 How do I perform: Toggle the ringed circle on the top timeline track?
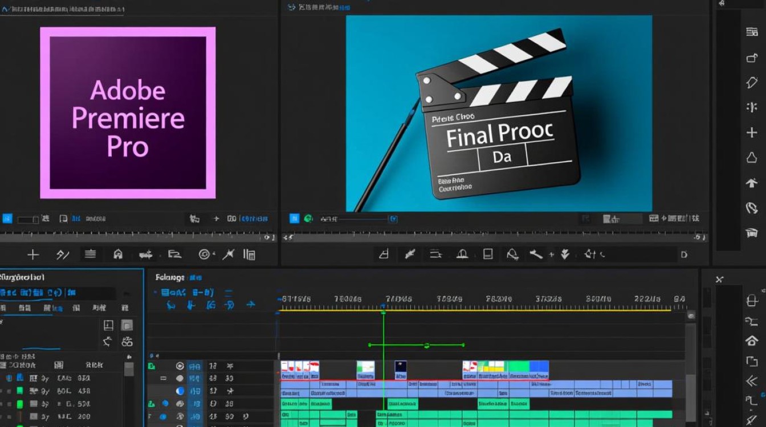pyautogui.click(x=180, y=366)
